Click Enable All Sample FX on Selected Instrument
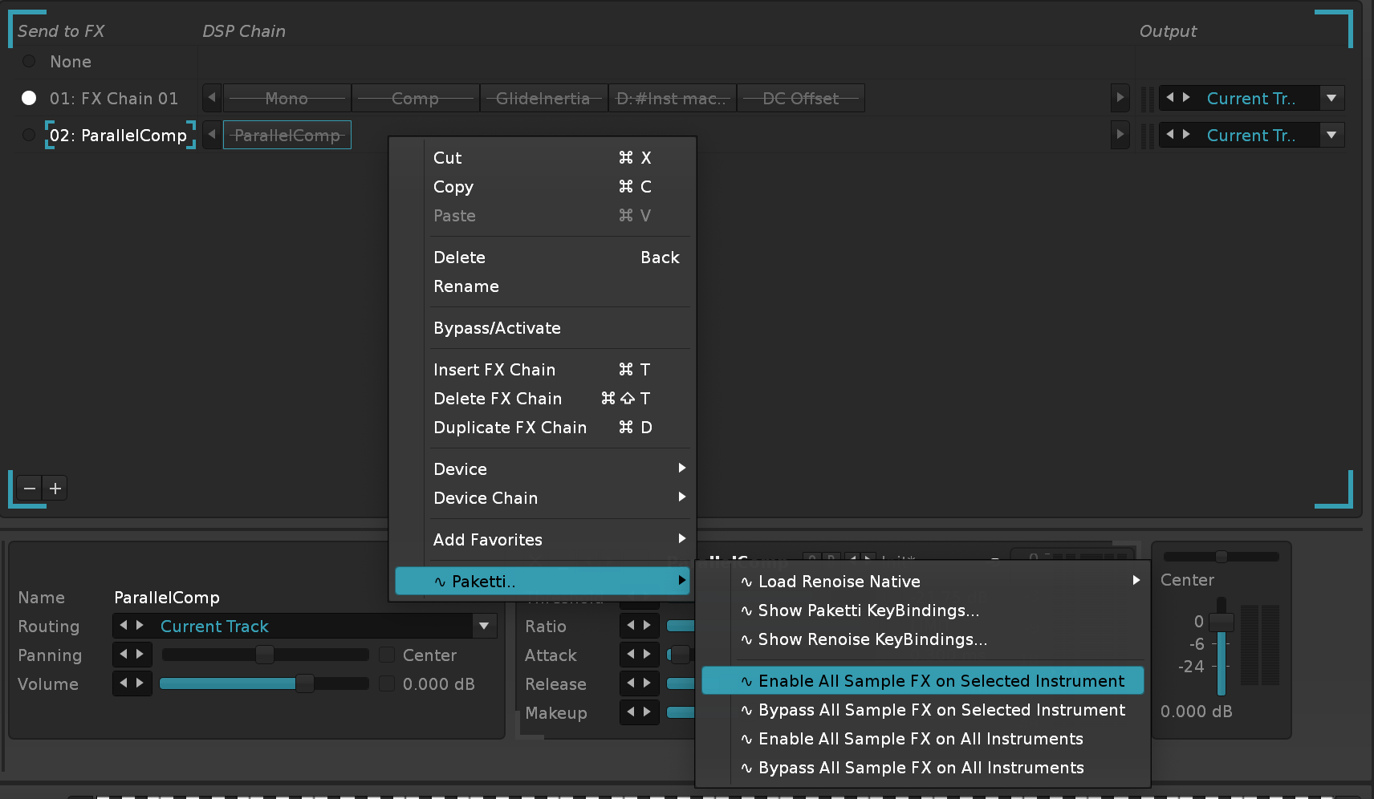 point(941,681)
